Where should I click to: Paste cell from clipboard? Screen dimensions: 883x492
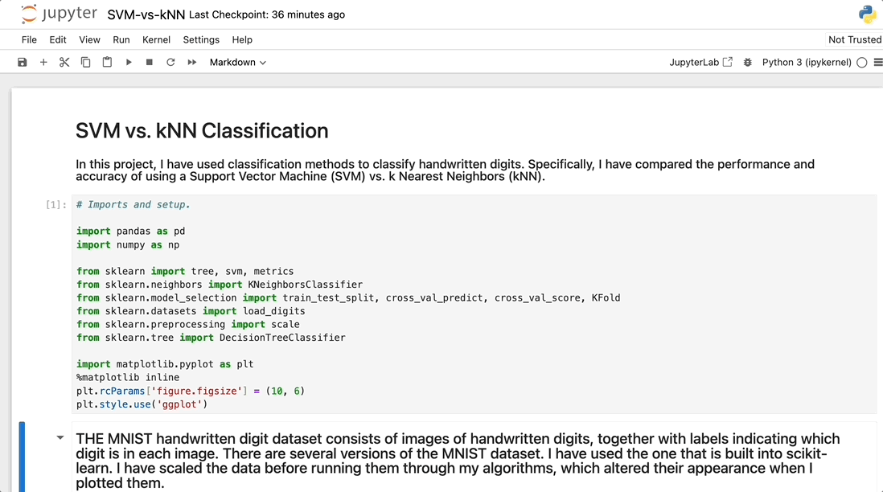107,63
